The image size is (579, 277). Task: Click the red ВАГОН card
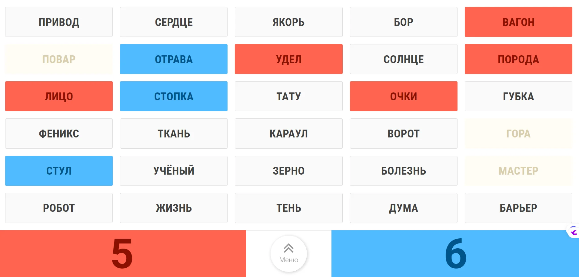click(x=518, y=22)
